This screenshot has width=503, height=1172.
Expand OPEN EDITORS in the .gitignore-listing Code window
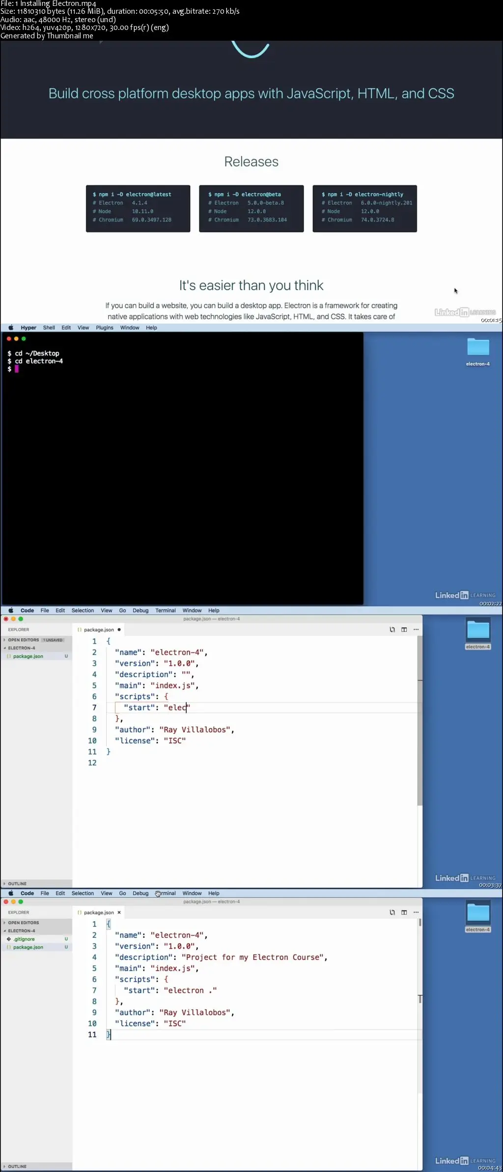[x=36, y=923]
